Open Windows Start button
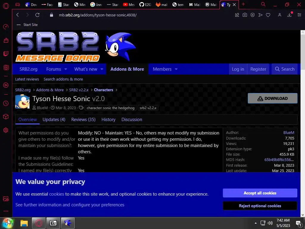This screenshot has height=229, width=305. [8, 223]
